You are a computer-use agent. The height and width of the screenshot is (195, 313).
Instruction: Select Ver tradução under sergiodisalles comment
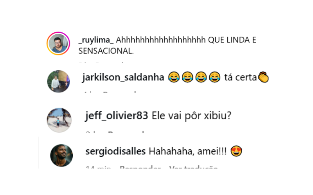click(193, 167)
